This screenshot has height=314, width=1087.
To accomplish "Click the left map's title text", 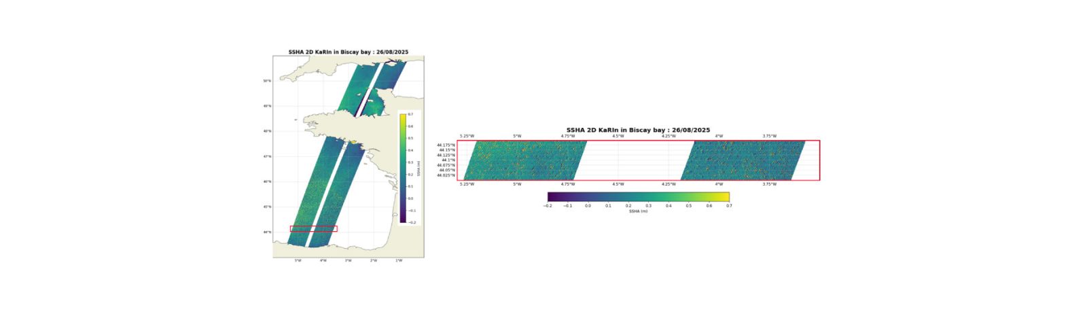I will (348, 52).
